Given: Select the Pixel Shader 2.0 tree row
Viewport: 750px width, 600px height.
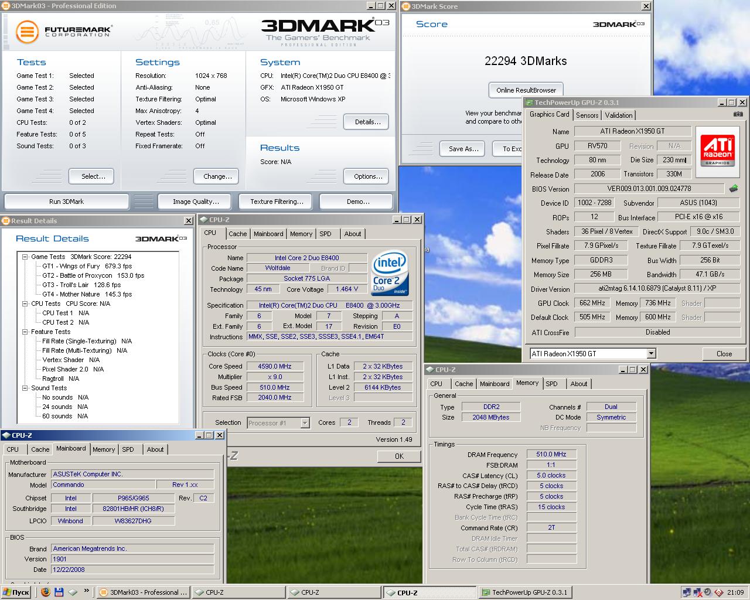Looking at the screenshot, I should tap(73, 369).
